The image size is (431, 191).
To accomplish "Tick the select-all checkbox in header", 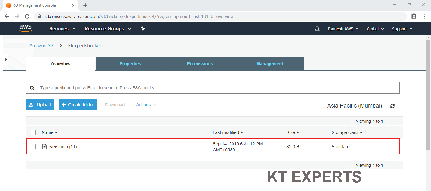I will tap(33, 132).
